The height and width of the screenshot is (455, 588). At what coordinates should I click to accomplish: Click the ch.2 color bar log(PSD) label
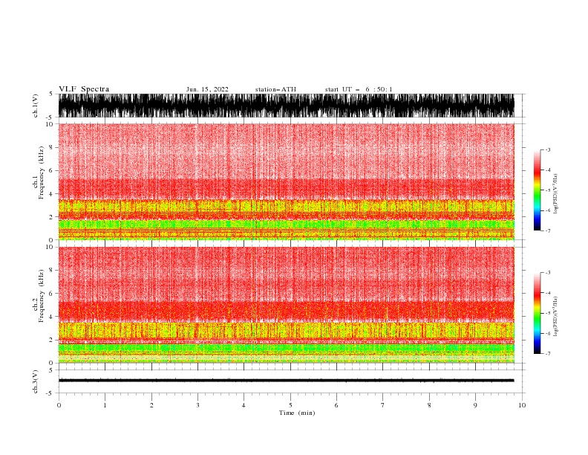point(556,316)
